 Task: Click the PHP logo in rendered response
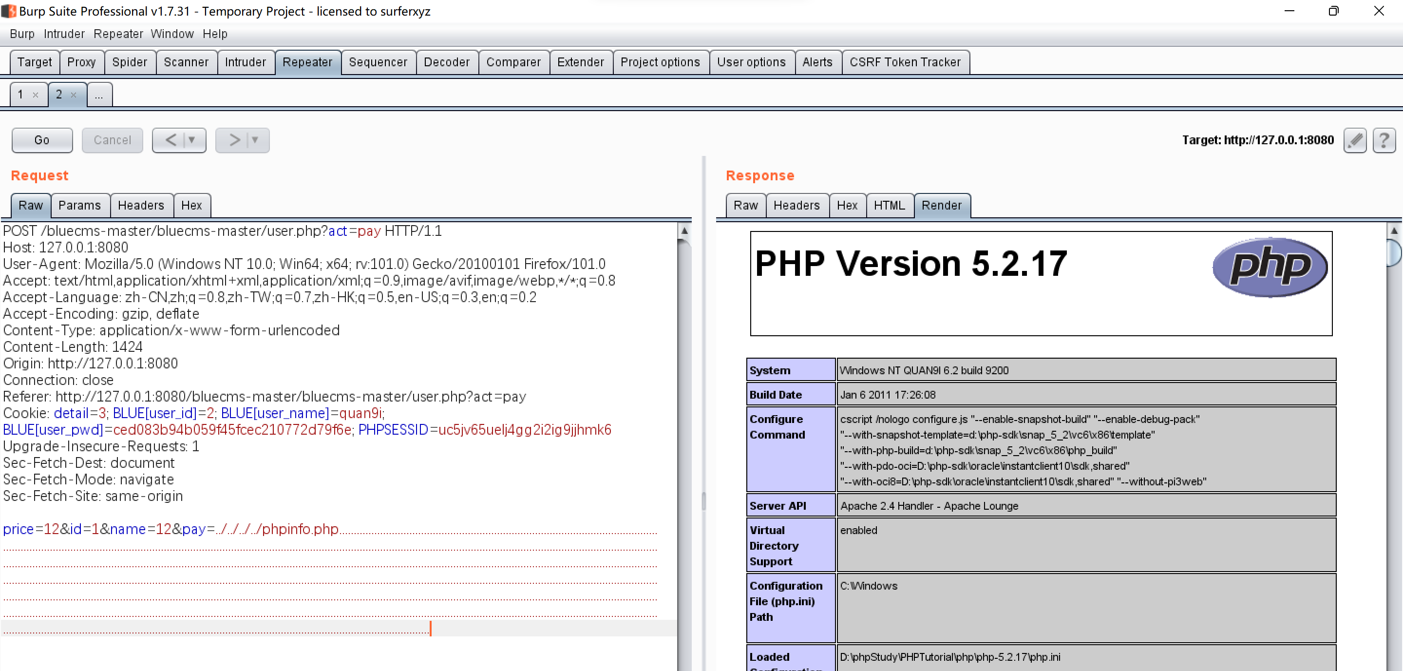(1270, 267)
